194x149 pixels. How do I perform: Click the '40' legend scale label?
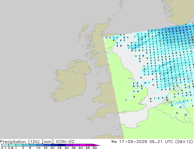(x=80, y=148)
